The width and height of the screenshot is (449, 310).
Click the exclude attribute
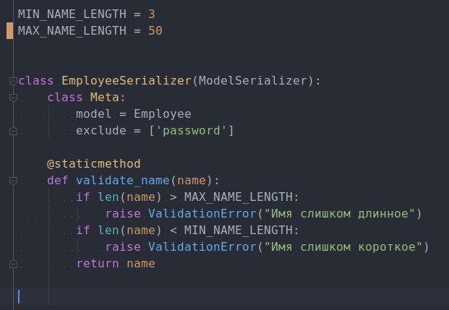click(x=101, y=131)
